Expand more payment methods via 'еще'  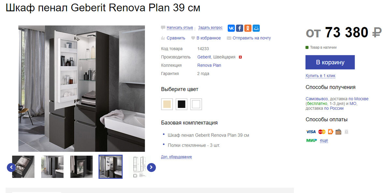tap(324, 140)
